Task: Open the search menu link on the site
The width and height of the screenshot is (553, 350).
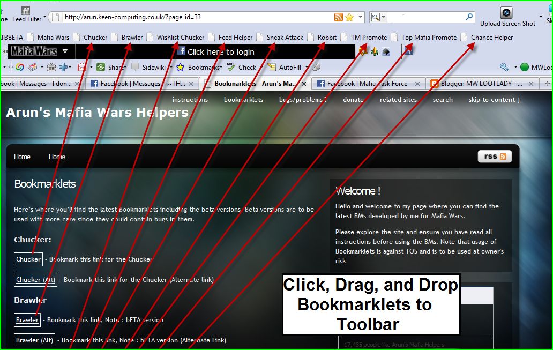Action: tap(443, 100)
